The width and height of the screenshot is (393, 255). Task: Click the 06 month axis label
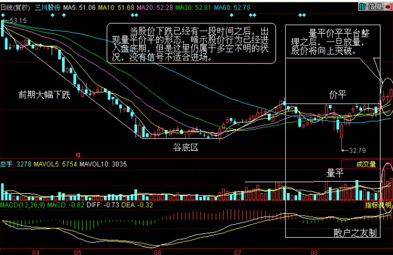coord(158,252)
